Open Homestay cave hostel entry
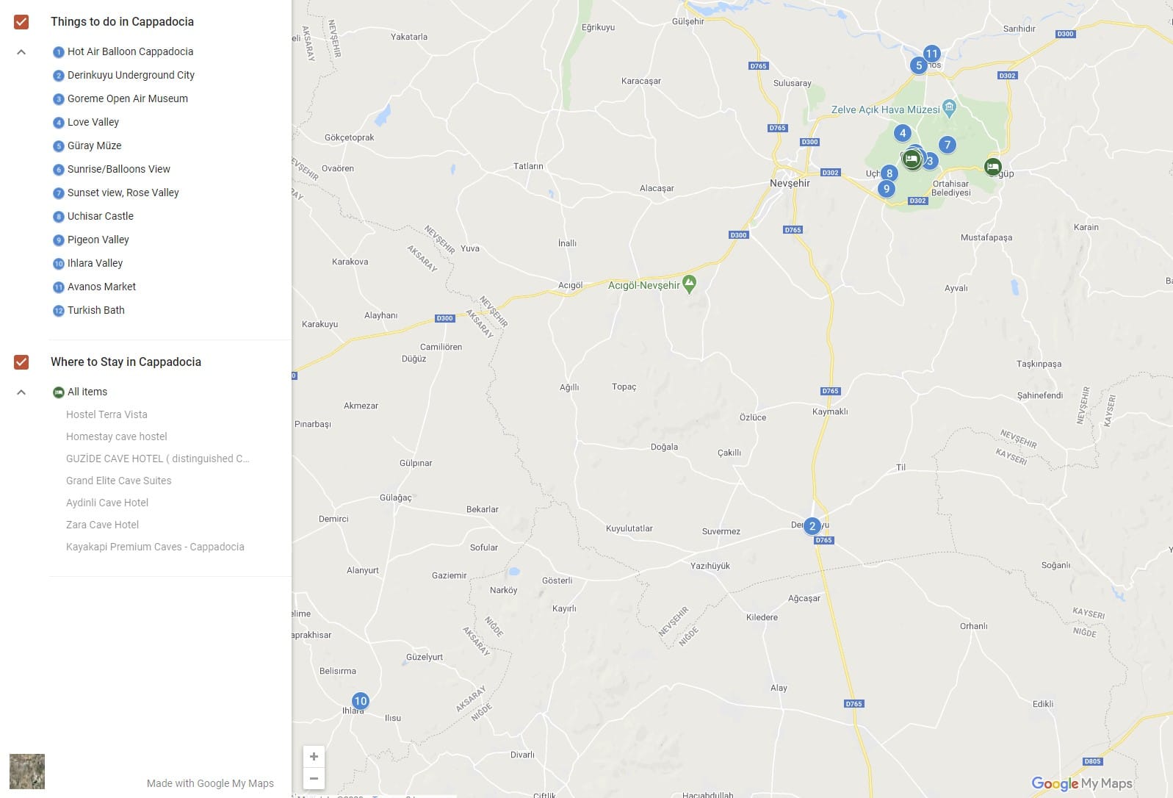 (x=117, y=436)
